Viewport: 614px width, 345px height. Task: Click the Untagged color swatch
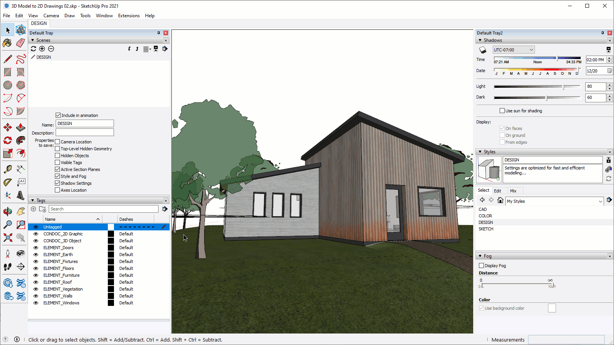click(111, 227)
